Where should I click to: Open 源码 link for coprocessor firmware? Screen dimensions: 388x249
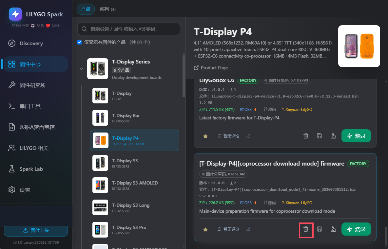[270, 203]
